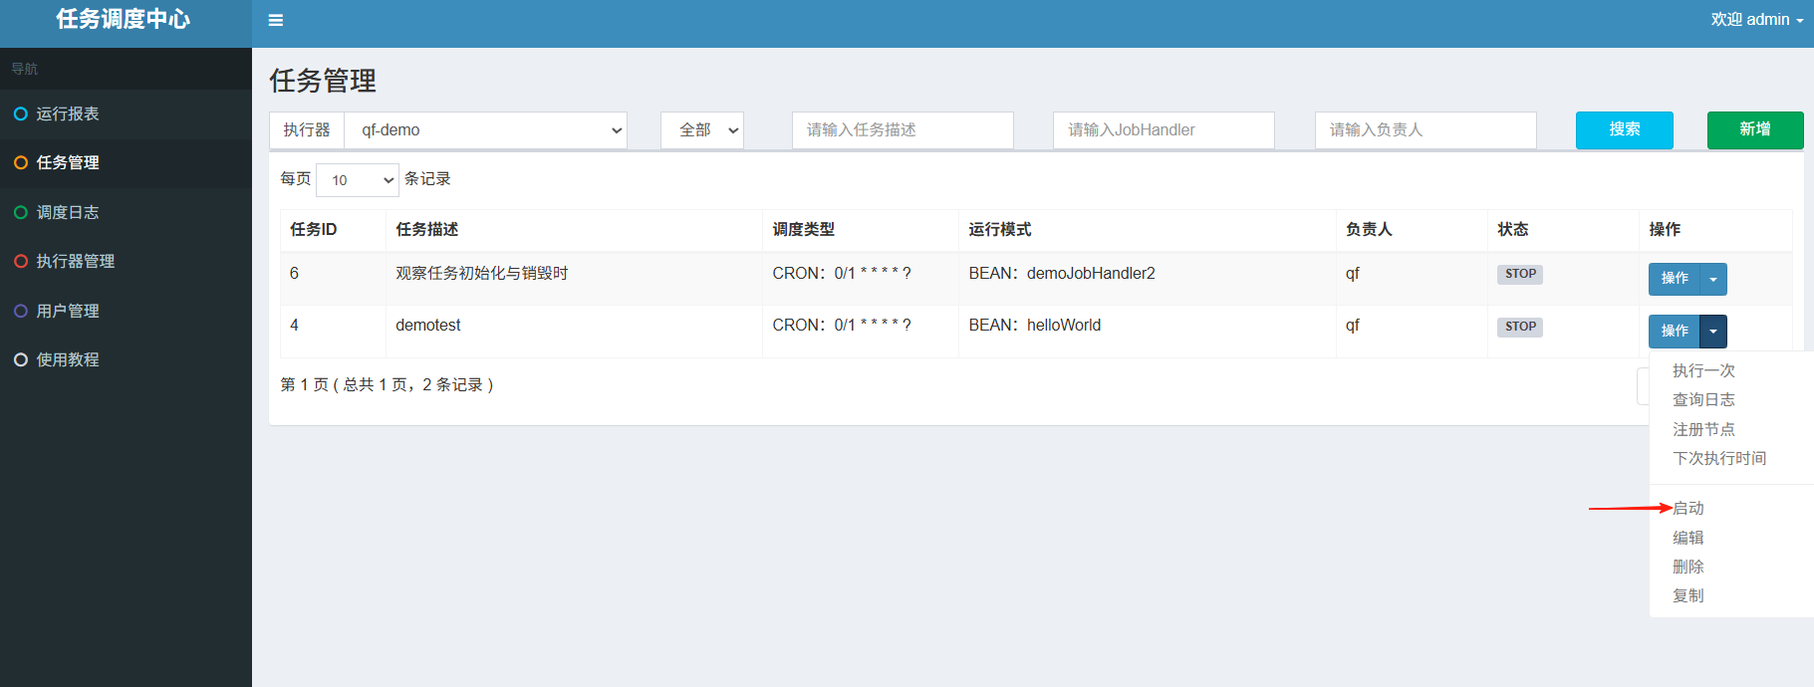Open the 全部 status filter dropdown
This screenshot has width=1814, height=687.
pyautogui.click(x=702, y=130)
